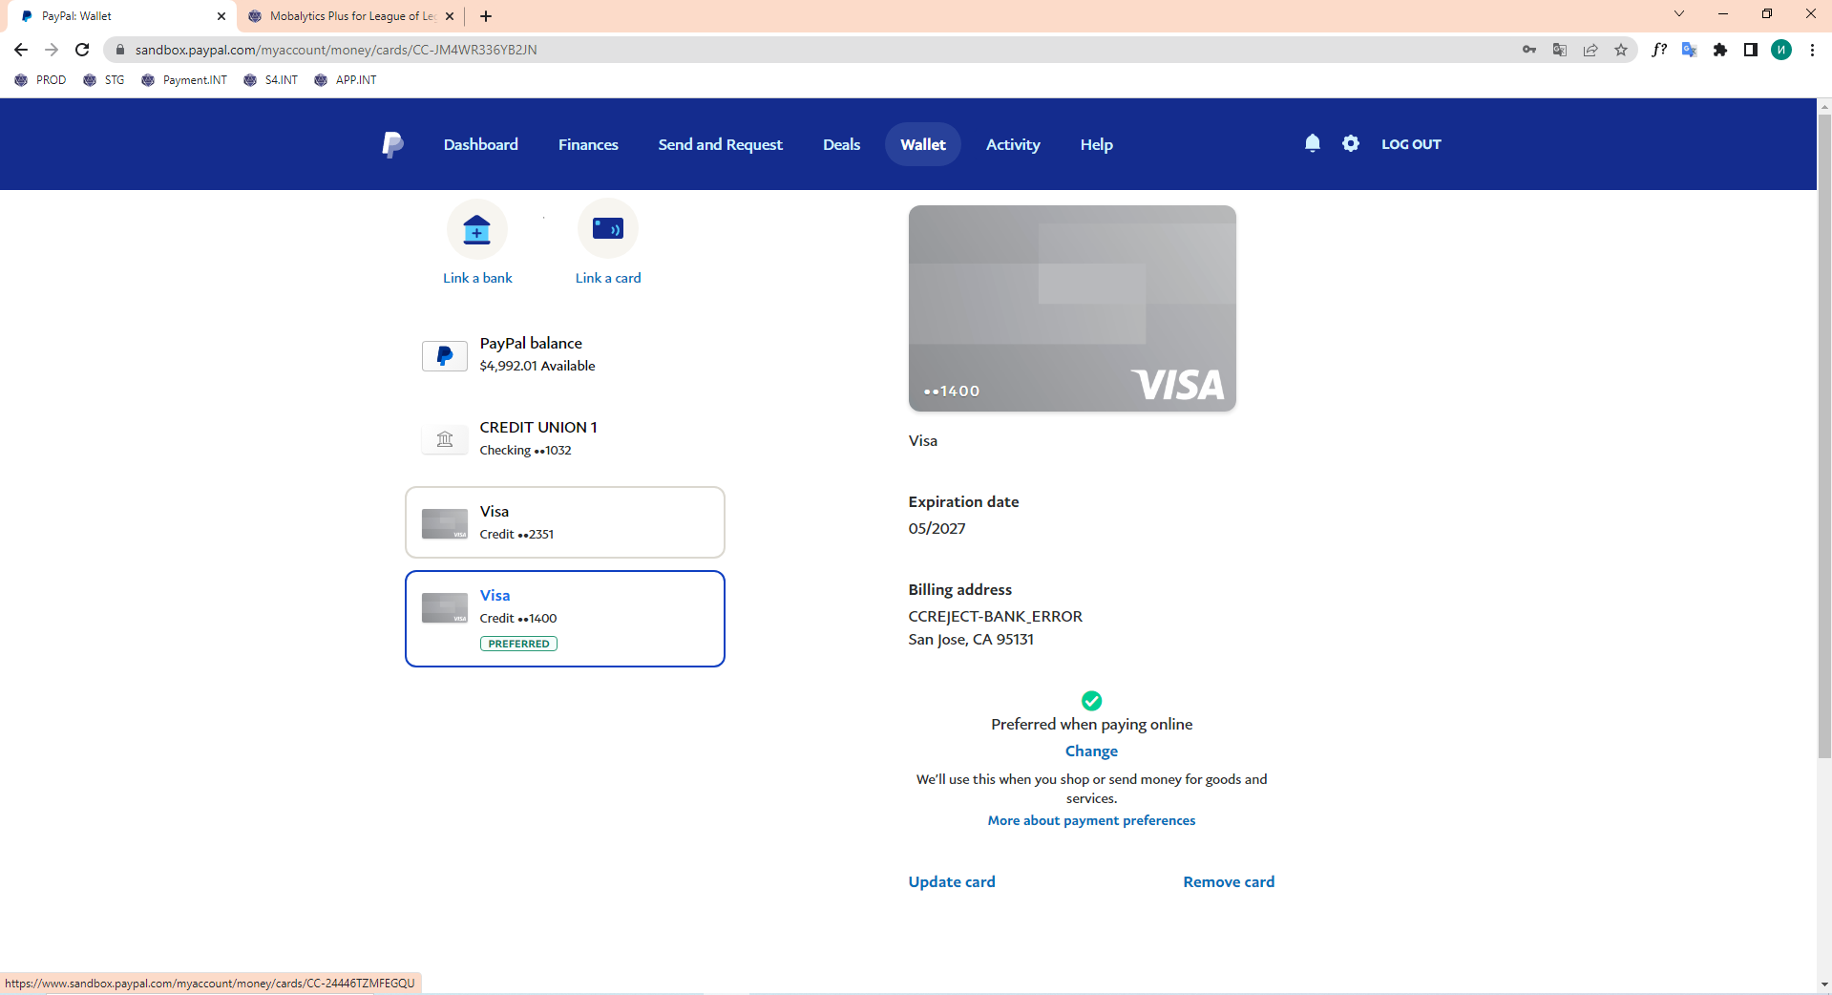Viewport: 1832px width, 995px height.
Task: Click the saved passwords key icon
Action: (x=1529, y=50)
